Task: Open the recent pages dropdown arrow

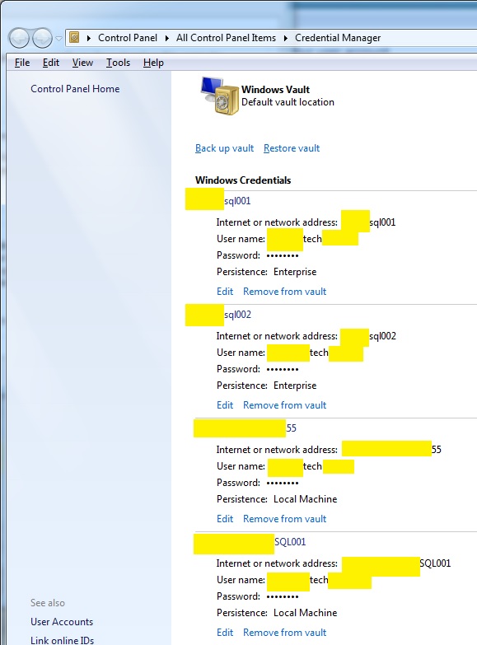Action: 58,38
